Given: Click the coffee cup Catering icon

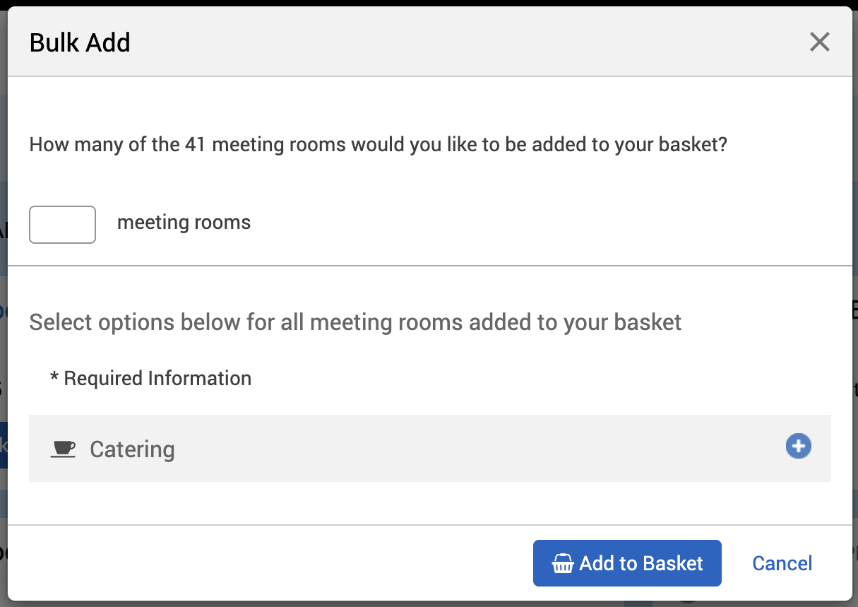Looking at the screenshot, I should pyautogui.click(x=63, y=449).
